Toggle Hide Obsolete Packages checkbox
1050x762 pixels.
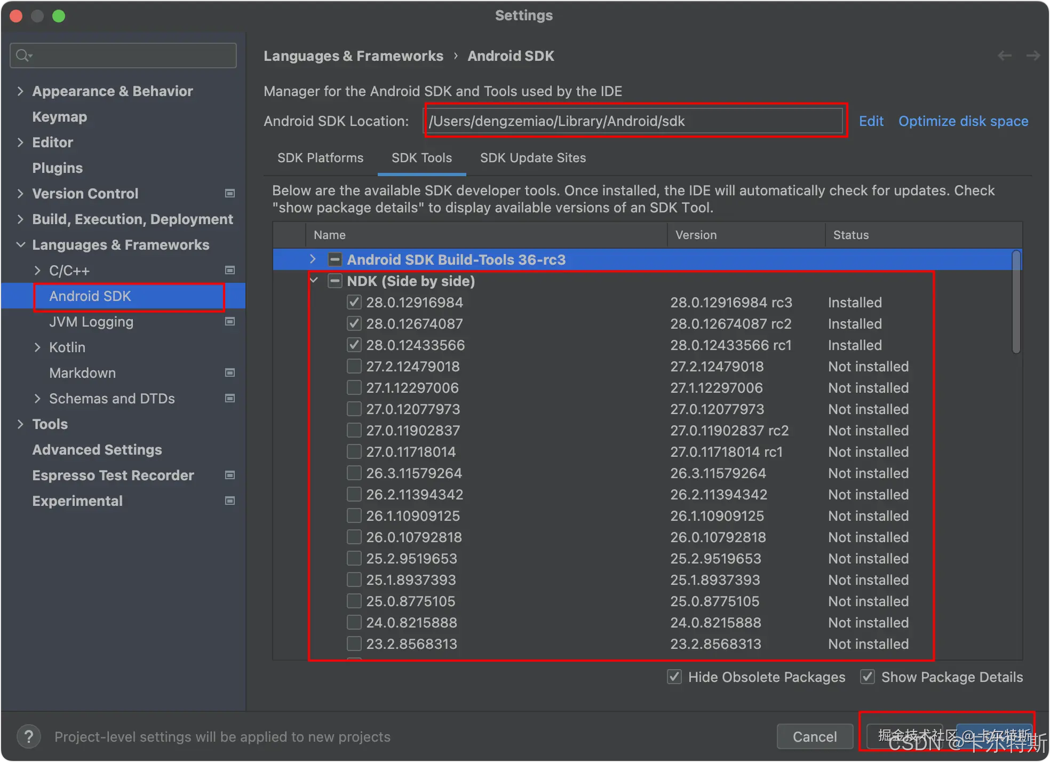pyautogui.click(x=674, y=677)
